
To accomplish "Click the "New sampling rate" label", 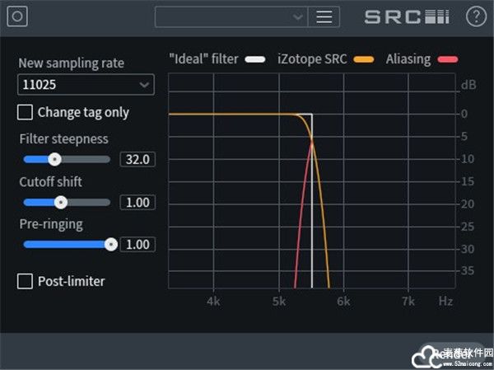I will tap(71, 63).
